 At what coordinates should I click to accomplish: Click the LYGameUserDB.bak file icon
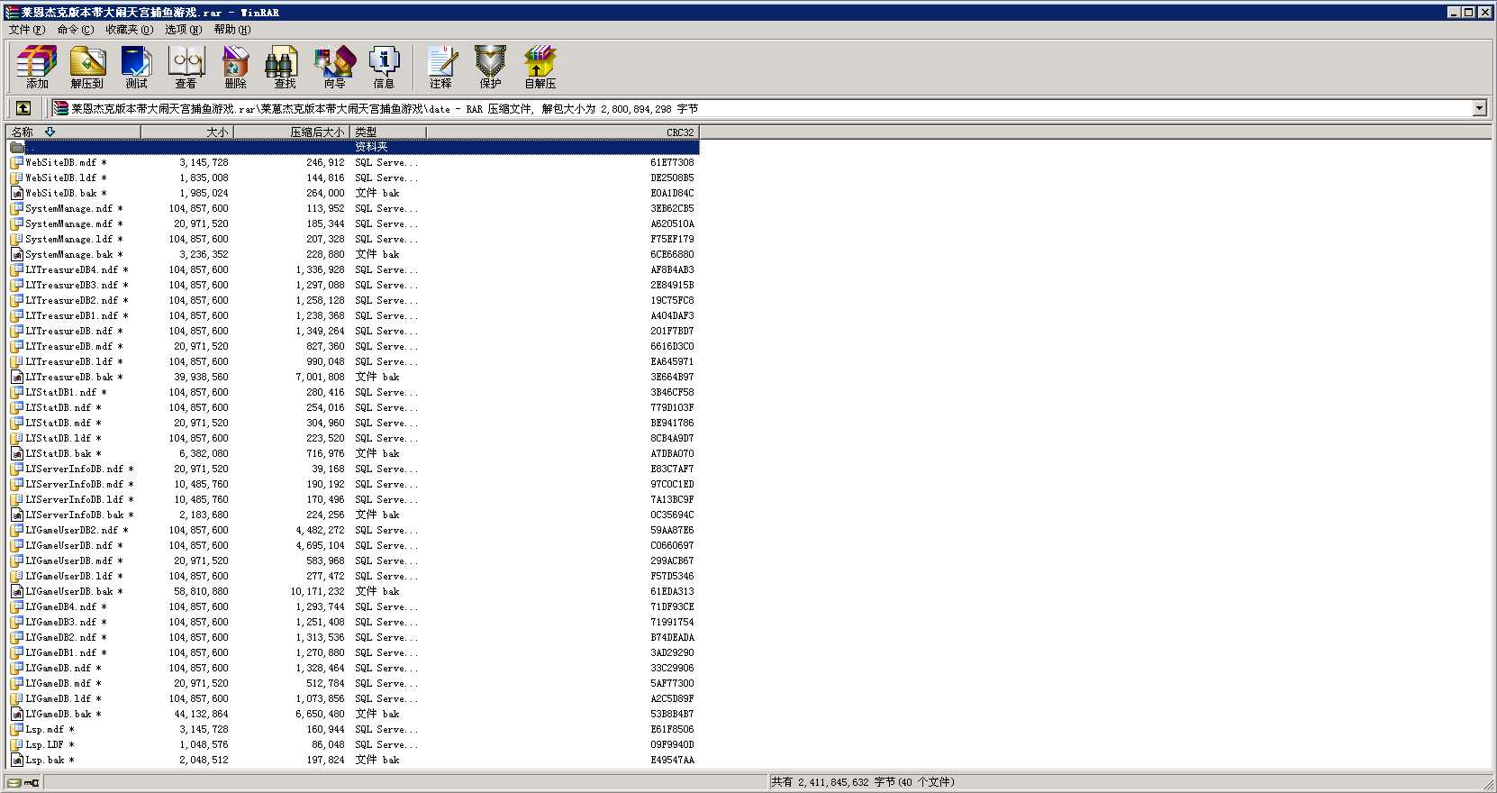[17, 591]
